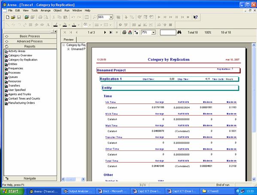Open the Run menu
Image resolution: width=257 pixels, height=195 pixels.
click(67, 10)
